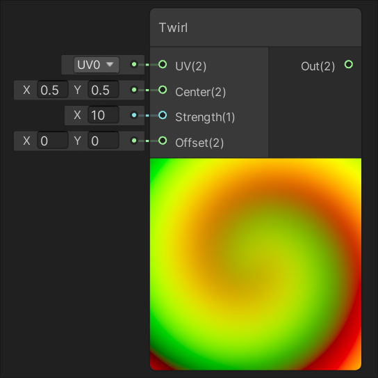Click the Center default slot connector dot
The height and width of the screenshot is (378, 378).
coord(134,90)
